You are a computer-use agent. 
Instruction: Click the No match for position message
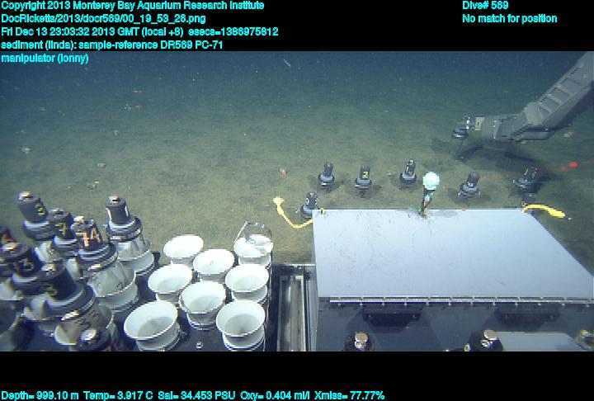[x=510, y=19]
